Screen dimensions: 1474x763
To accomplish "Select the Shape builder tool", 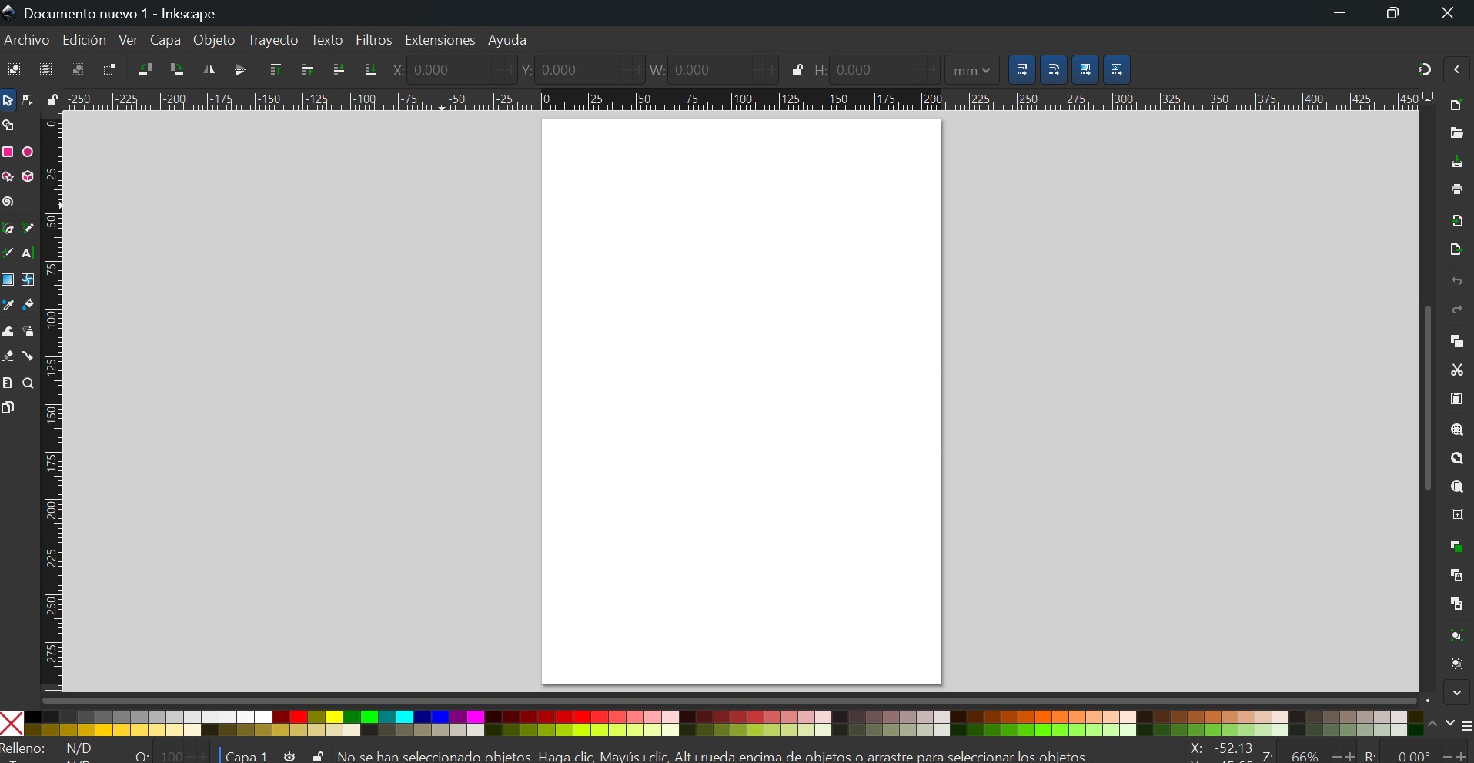I will point(8,125).
